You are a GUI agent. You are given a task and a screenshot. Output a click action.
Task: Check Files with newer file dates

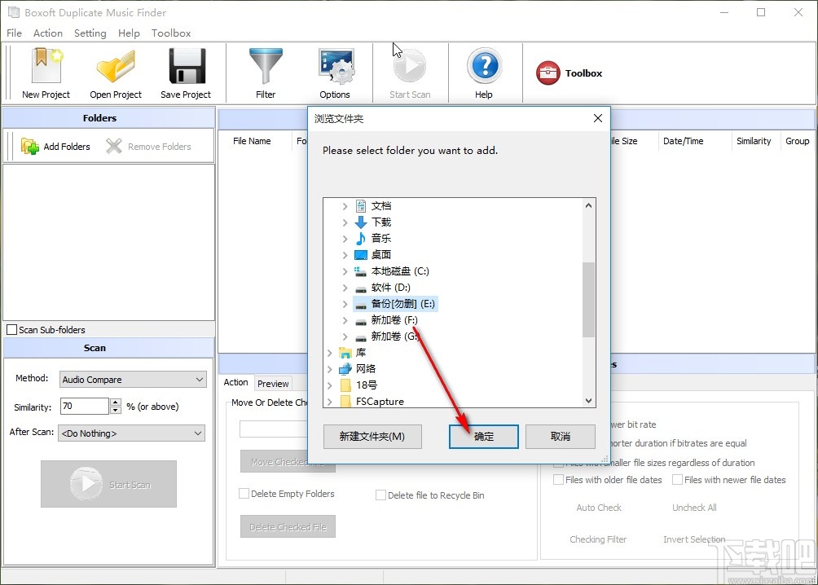click(677, 479)
